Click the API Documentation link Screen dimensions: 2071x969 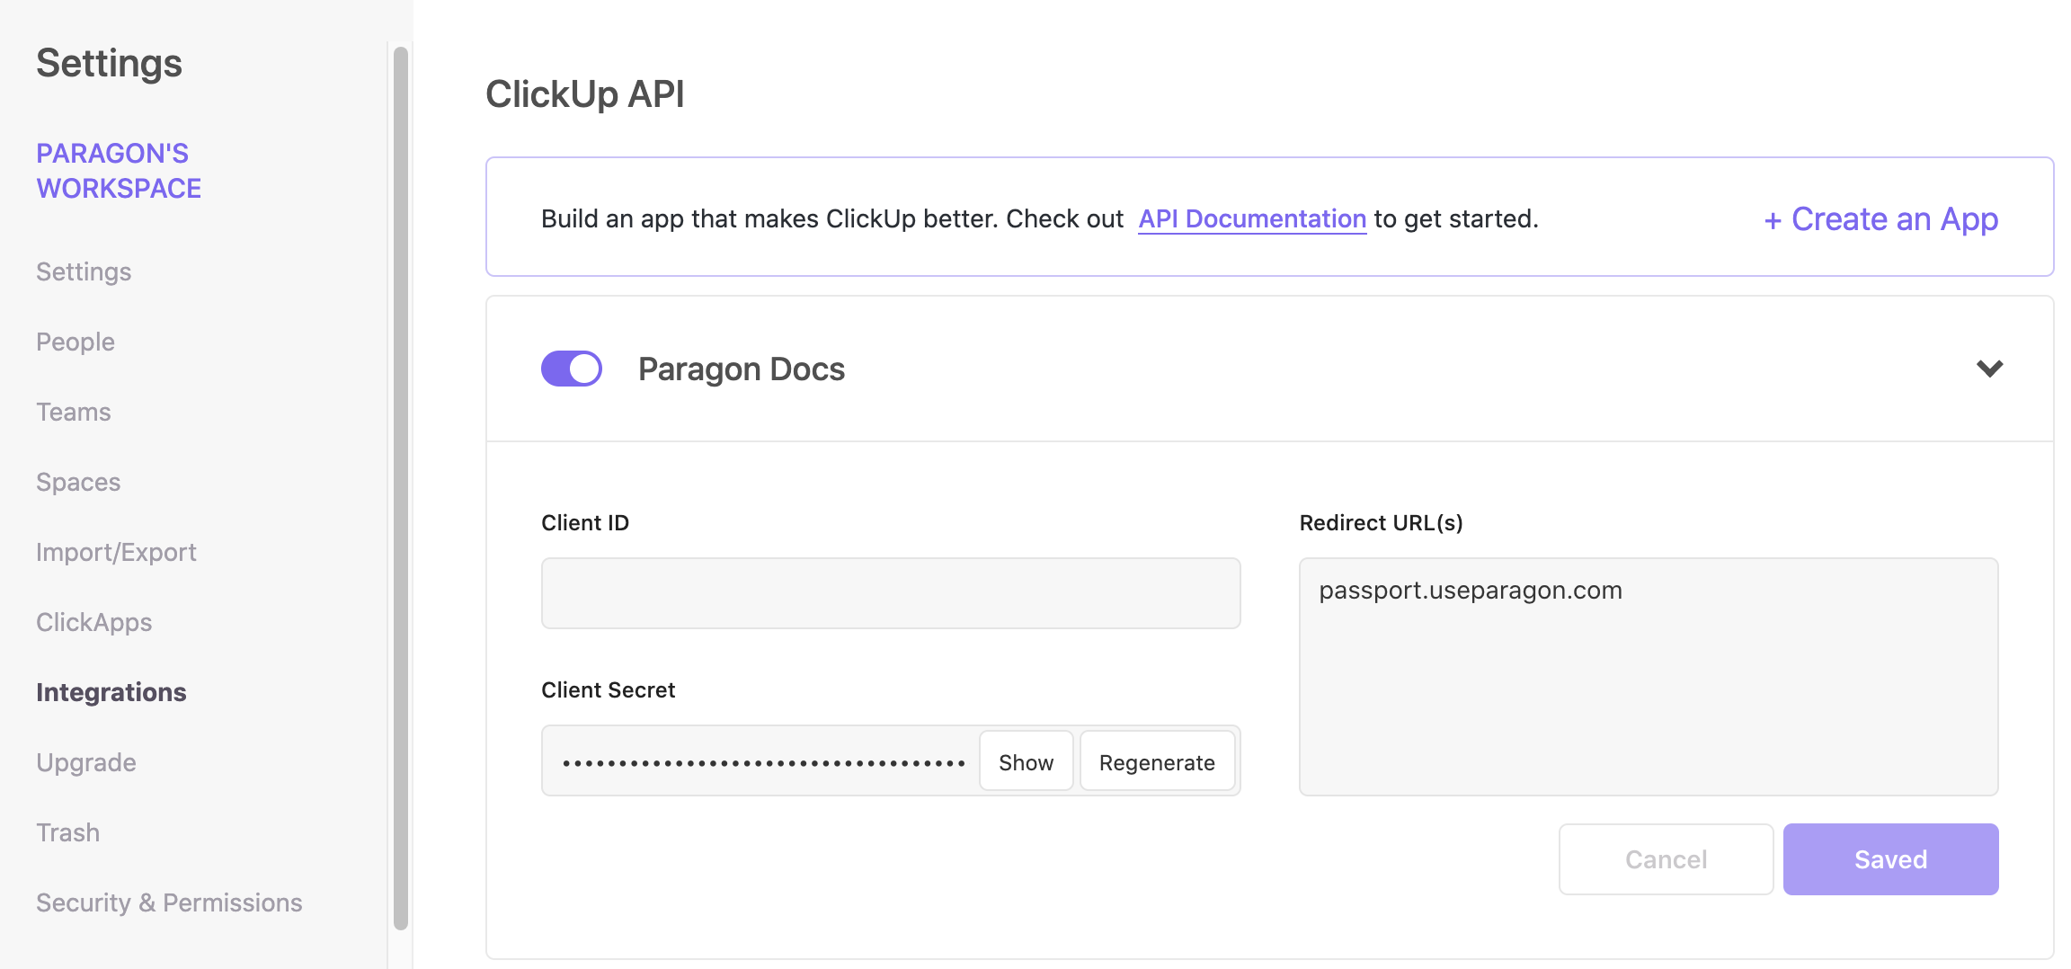tap(1252, 218)
